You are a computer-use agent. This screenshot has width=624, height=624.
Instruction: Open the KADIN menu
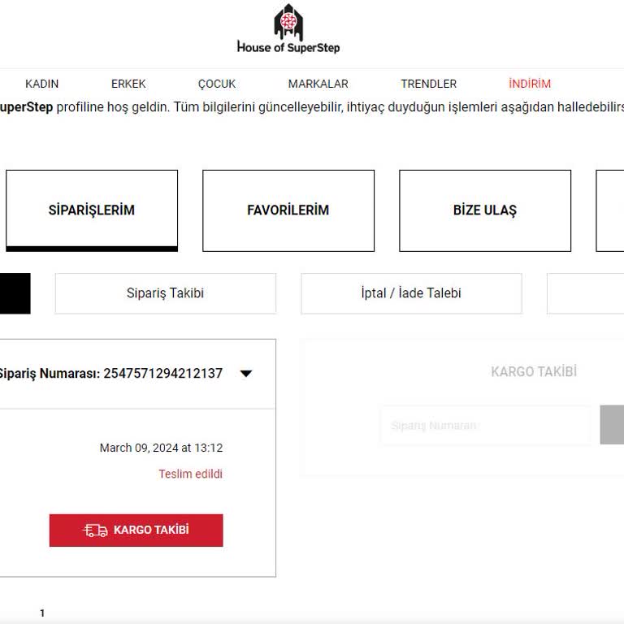click(41, 84)
